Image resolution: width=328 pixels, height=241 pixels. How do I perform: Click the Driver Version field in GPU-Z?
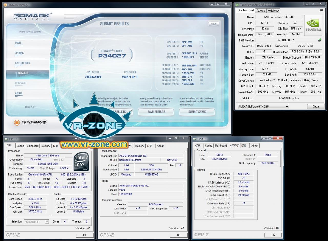pos(289,81)
